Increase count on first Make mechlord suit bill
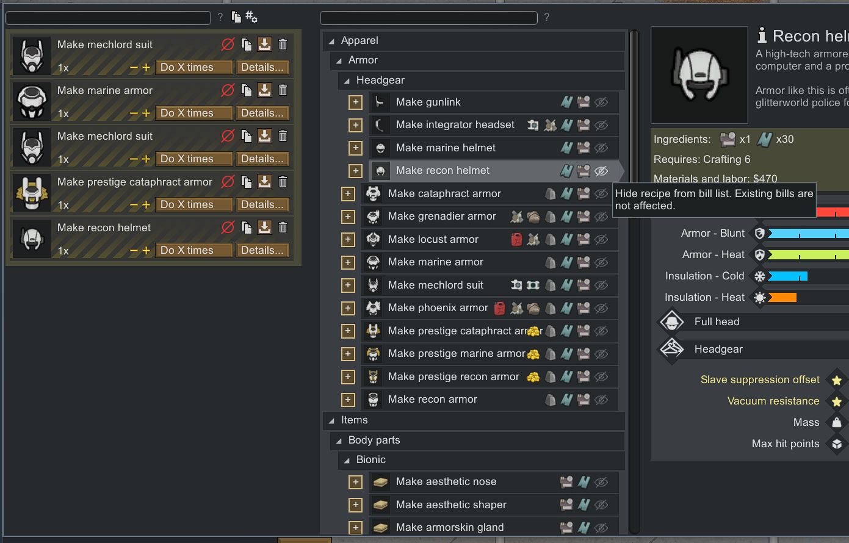The image size is (849, 543). pyautogui.click(x=146, y=68)
